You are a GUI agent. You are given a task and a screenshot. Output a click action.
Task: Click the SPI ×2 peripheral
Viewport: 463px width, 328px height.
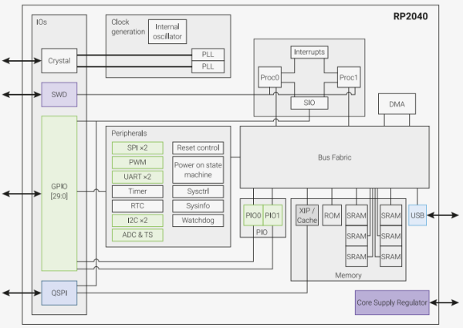[137, 147]
